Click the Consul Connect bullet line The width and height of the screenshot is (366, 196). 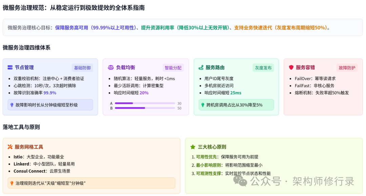(x=42, y=171)
